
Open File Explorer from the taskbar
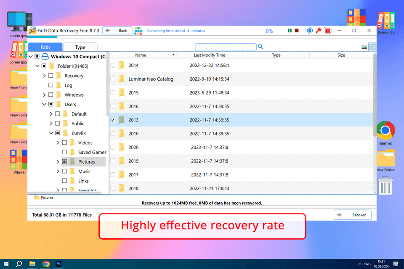point(32,264)
